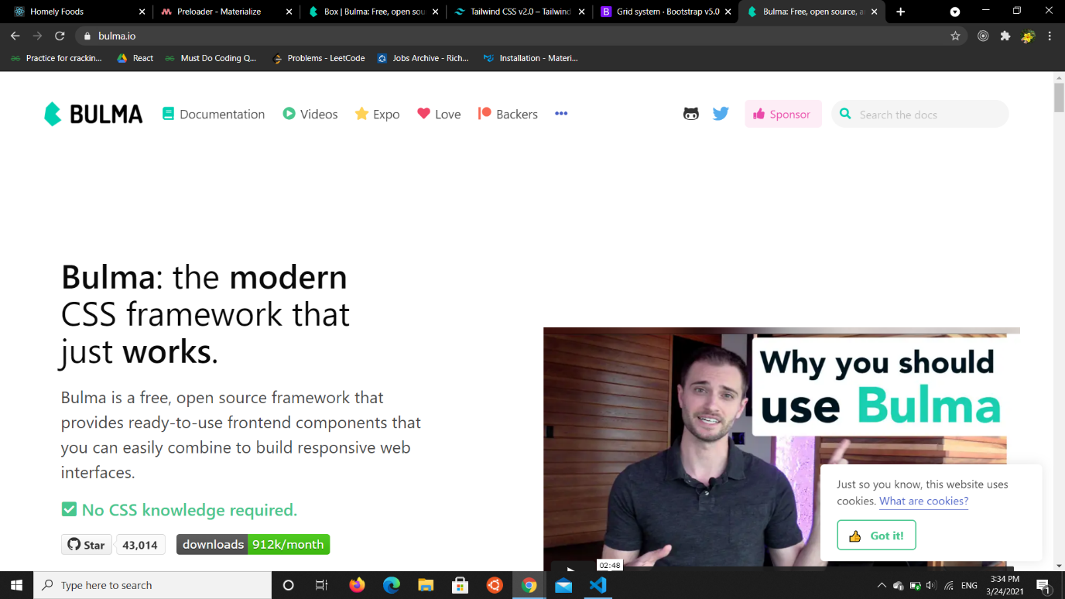Bookmark this page with the star icon
1065x599 pixels.
coord(955,36)
